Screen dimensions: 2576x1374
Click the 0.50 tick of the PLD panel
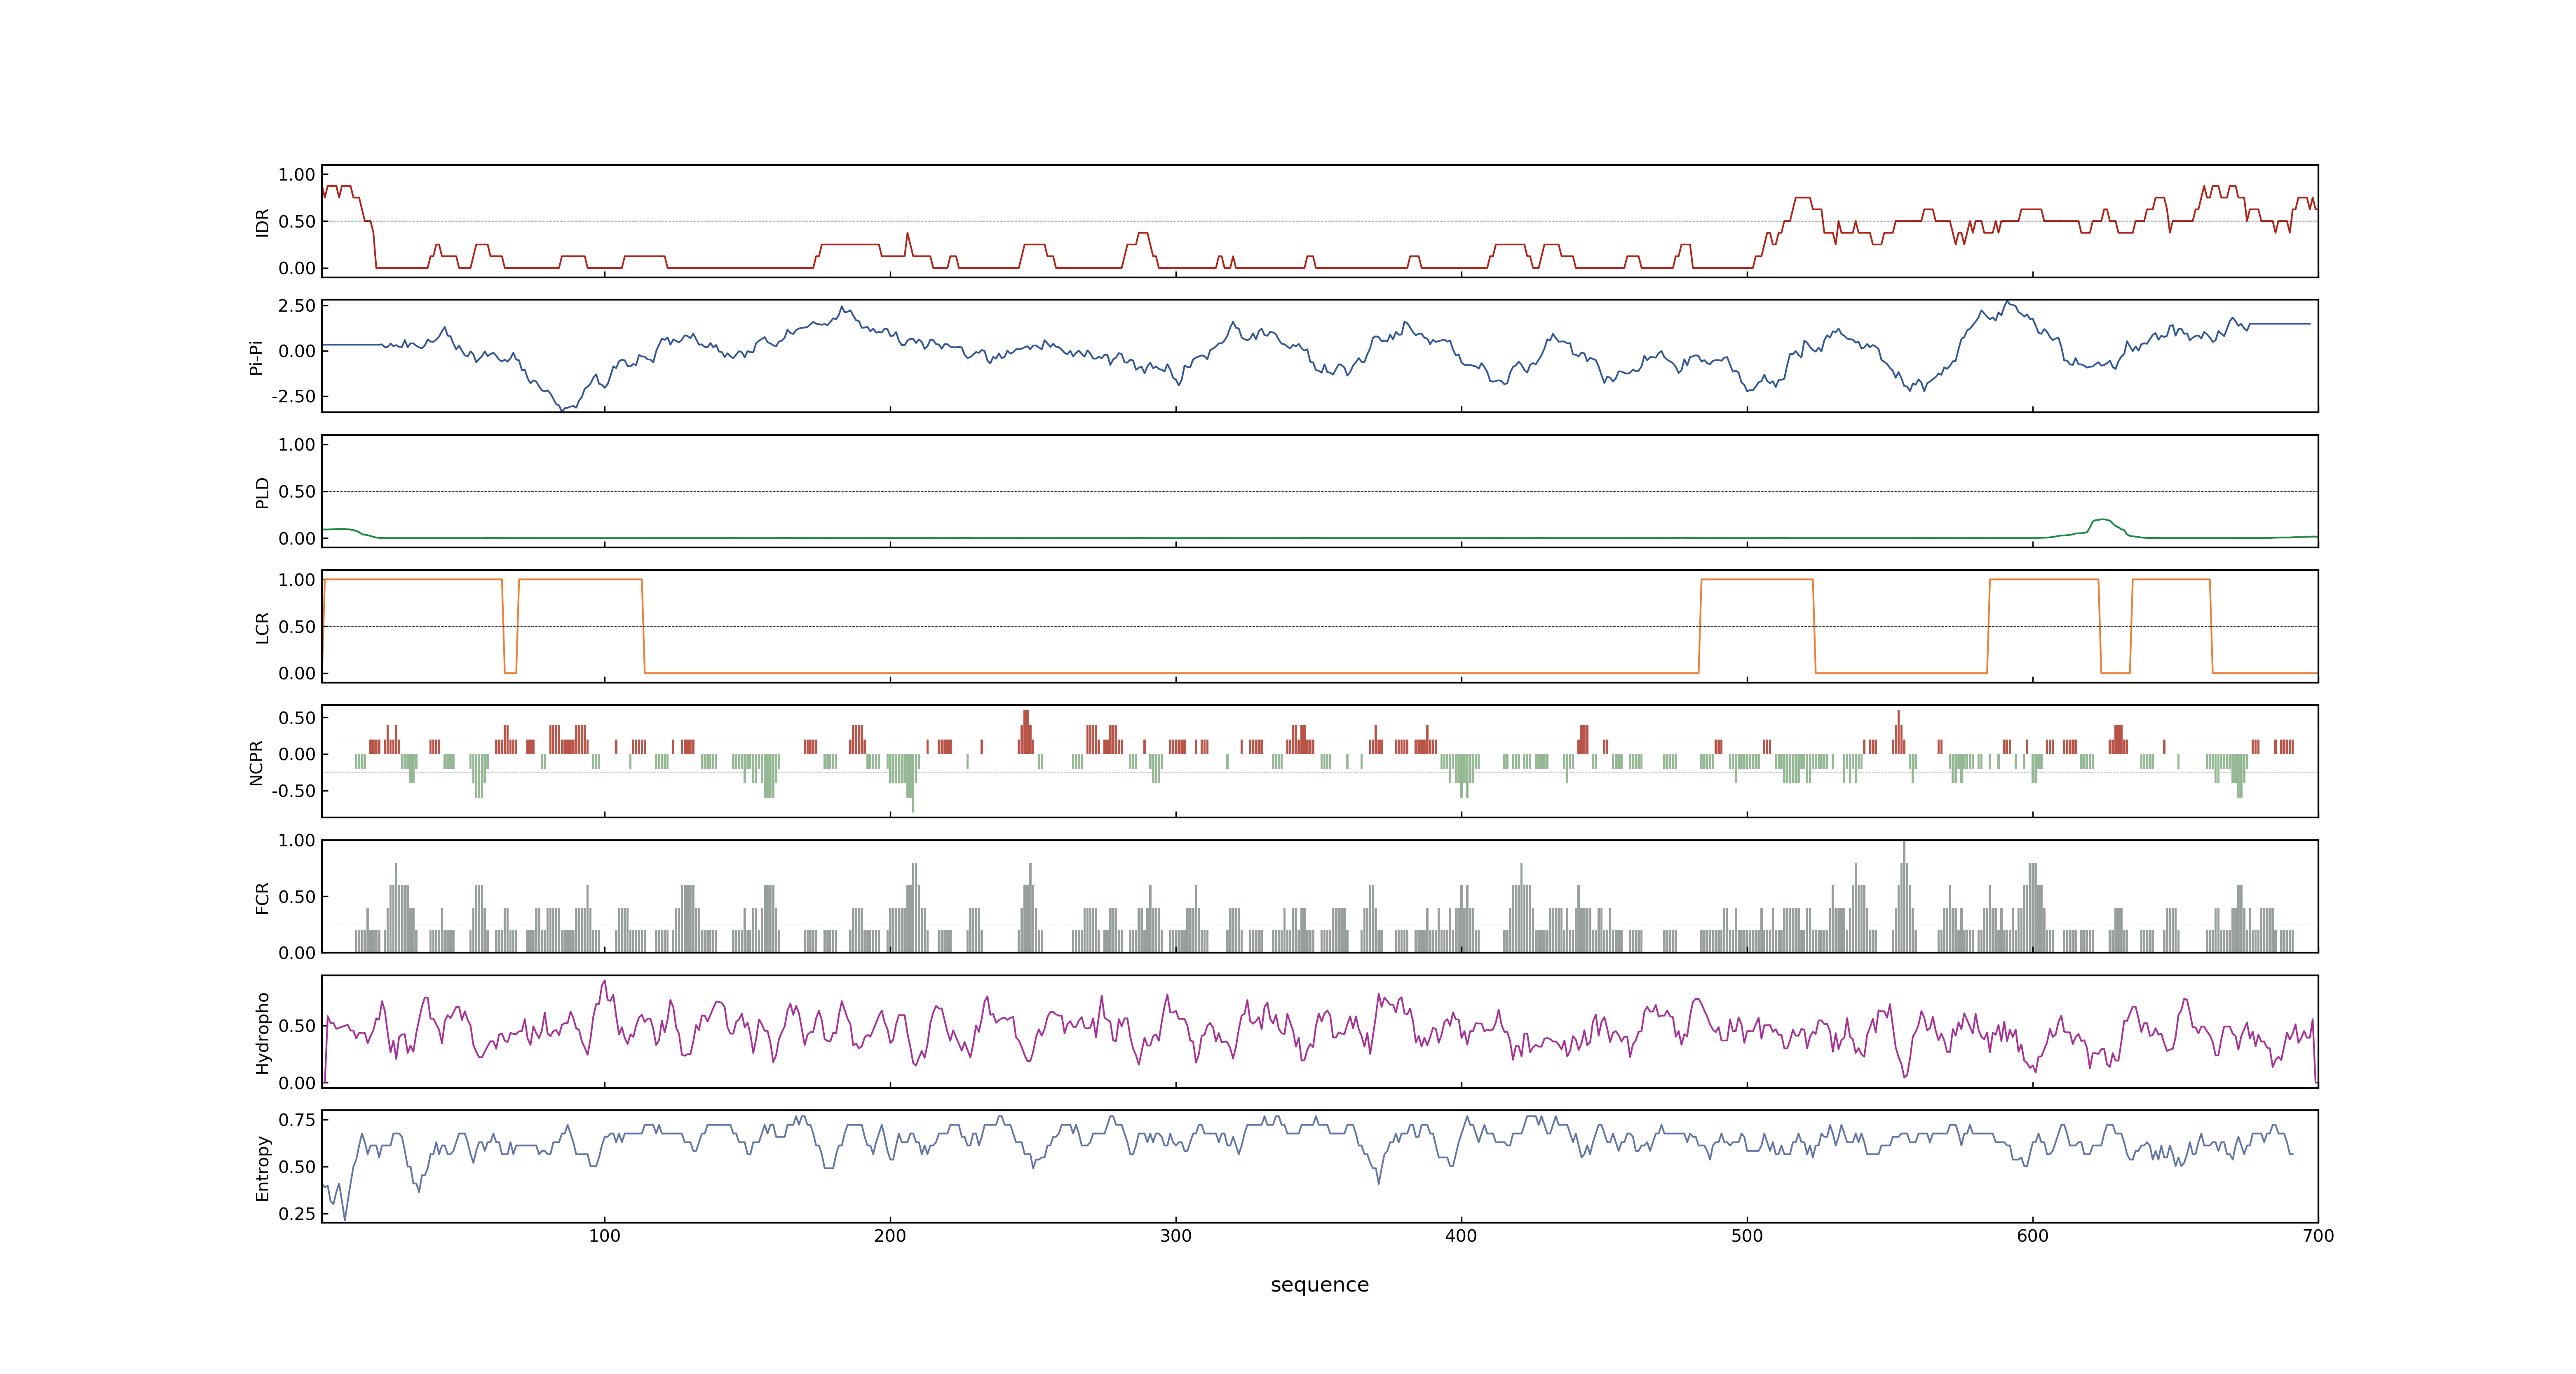click(297, 492)
